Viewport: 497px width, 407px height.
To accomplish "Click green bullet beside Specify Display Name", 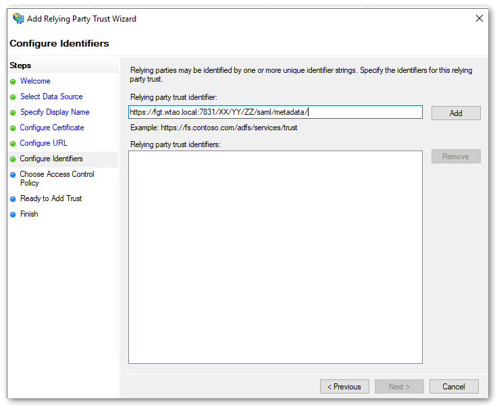I will 13,113.
